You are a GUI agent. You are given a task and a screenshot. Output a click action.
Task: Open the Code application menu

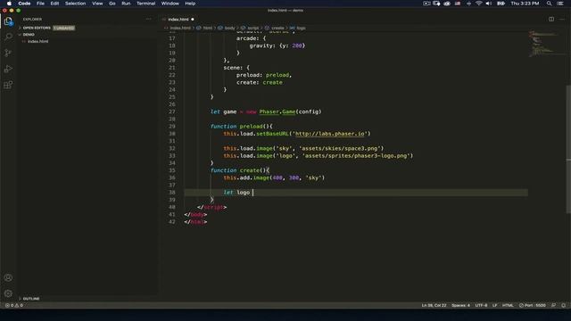(24, 4)
